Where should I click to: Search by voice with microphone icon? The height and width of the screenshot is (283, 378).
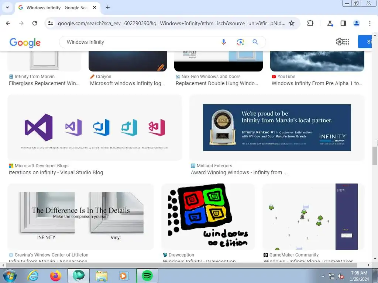tap(224, 42)
